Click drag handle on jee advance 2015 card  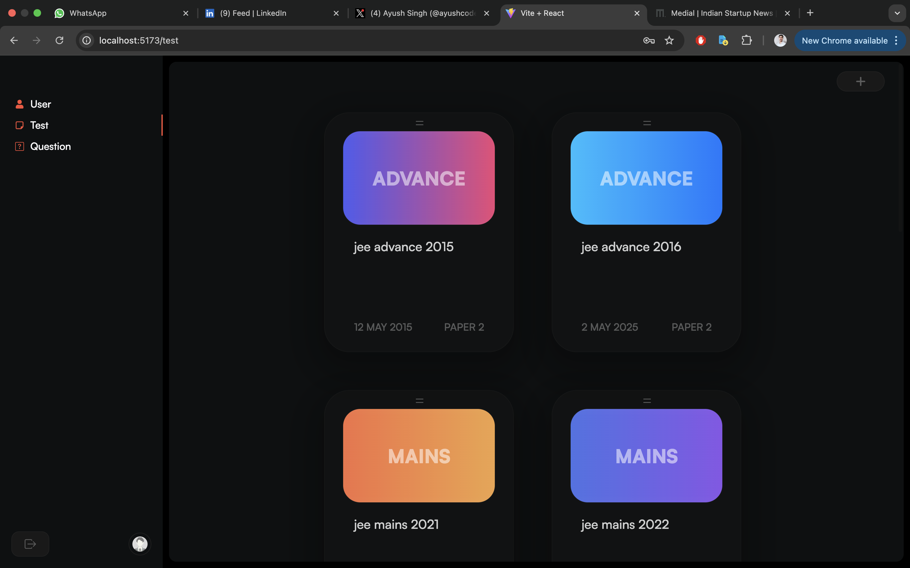tap(419, 123)
